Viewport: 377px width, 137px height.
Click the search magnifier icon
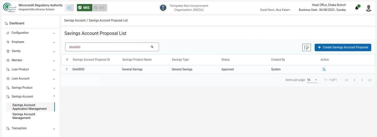tap(152, 47)
